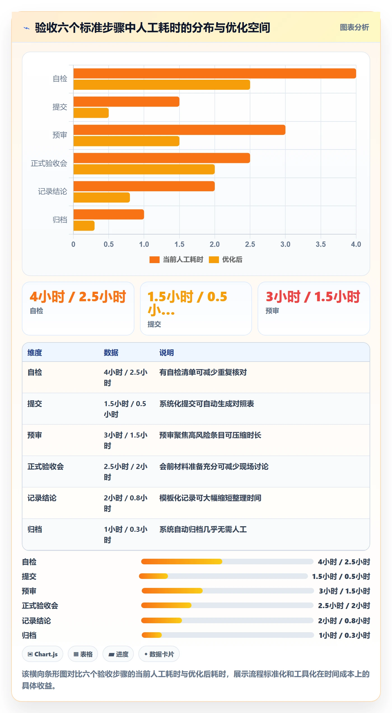Open the 4小时 / 2.5小时 自检 data card

[78, 309]
